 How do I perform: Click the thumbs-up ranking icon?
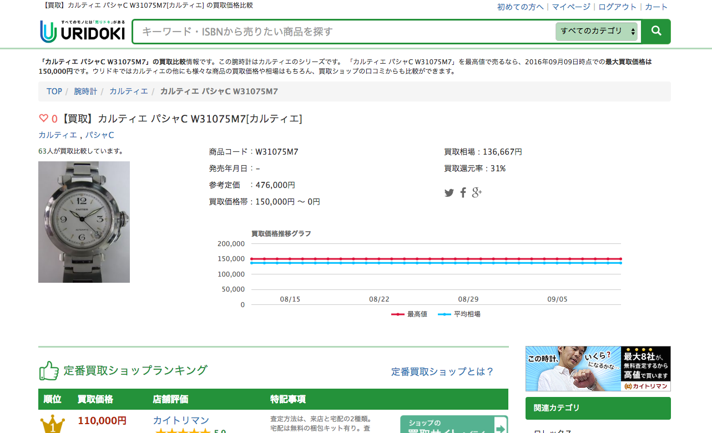pyautogui.click(x=49, y=371)
